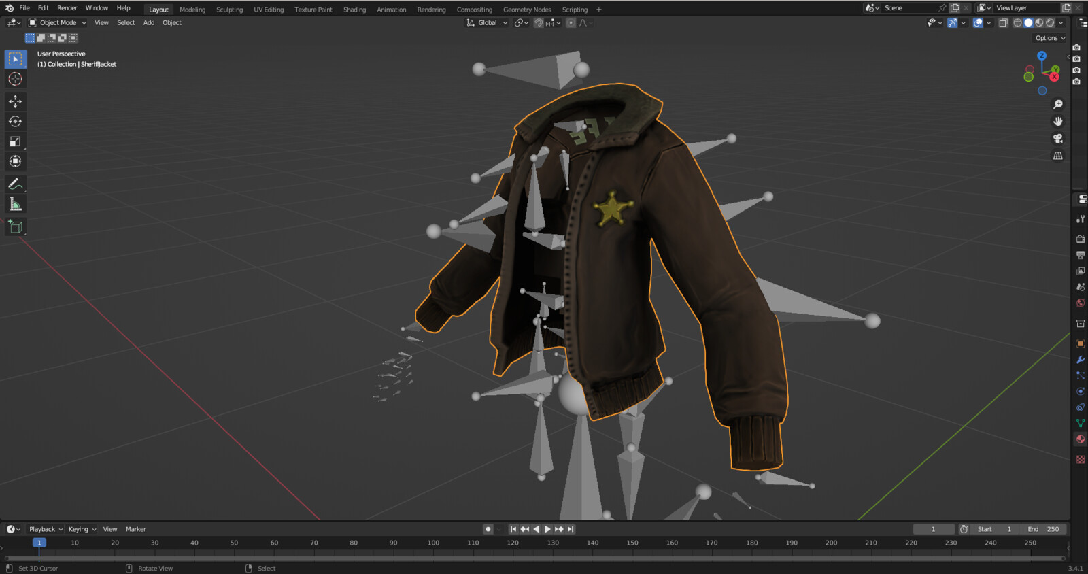Switch to the UV Editing workspace tab
This screenshot has height=574, width=1088.
(x=269, y=10)
